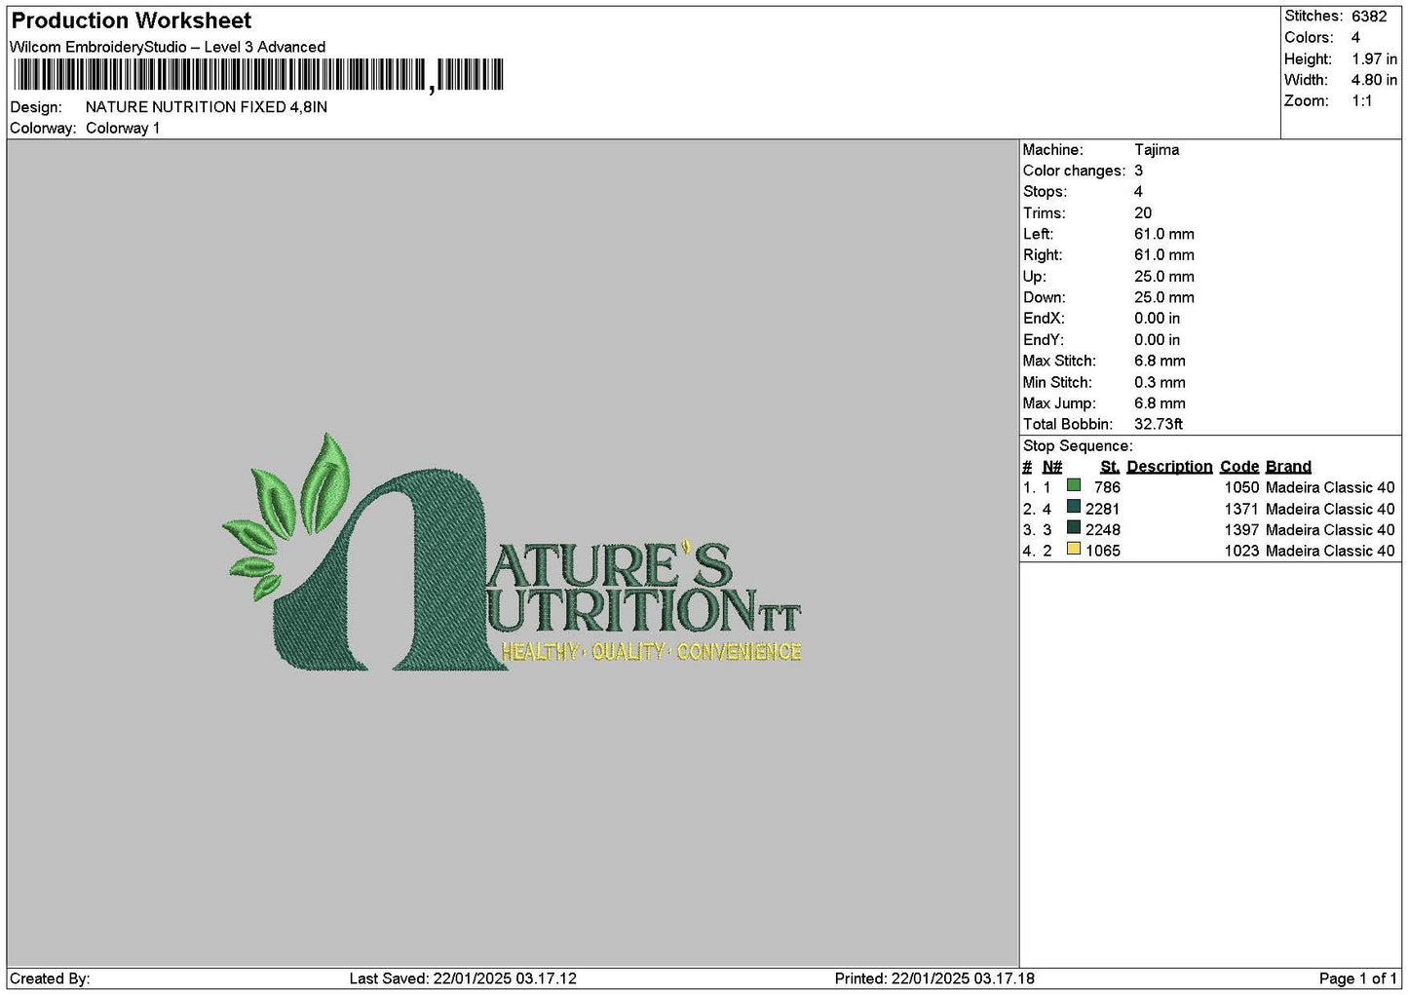Viewport: 1408px width, 995px height.
Task: Click the 'Description' column header
Action: pos(1169,467)
